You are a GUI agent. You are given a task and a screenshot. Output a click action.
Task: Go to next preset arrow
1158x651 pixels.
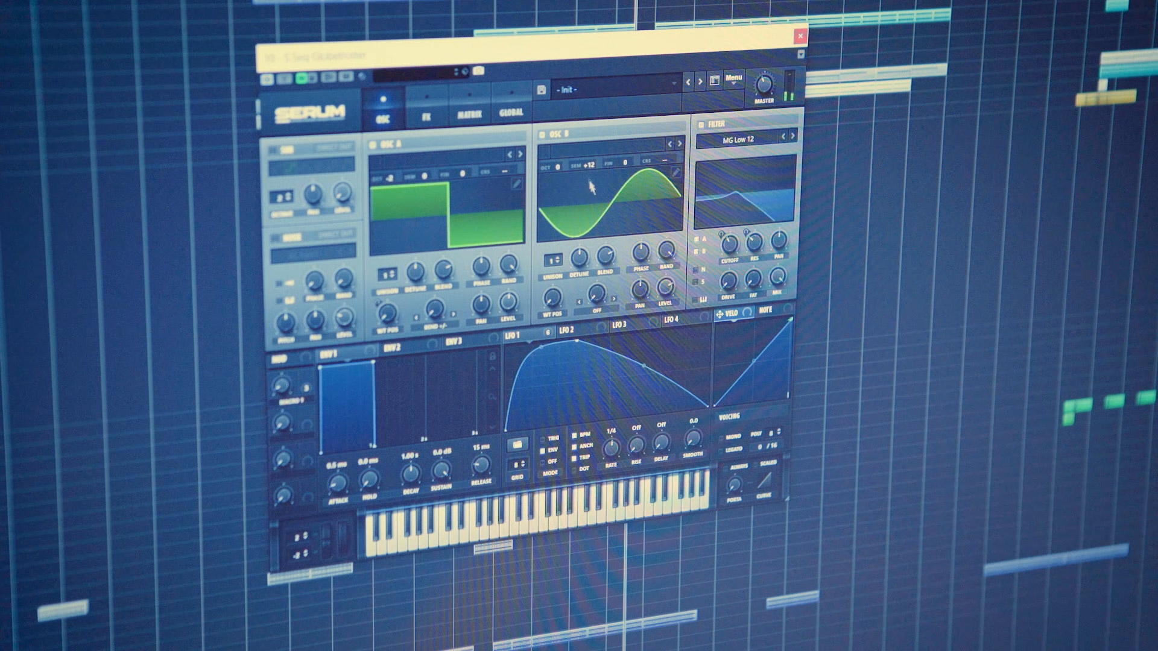(x=700, y=81)
